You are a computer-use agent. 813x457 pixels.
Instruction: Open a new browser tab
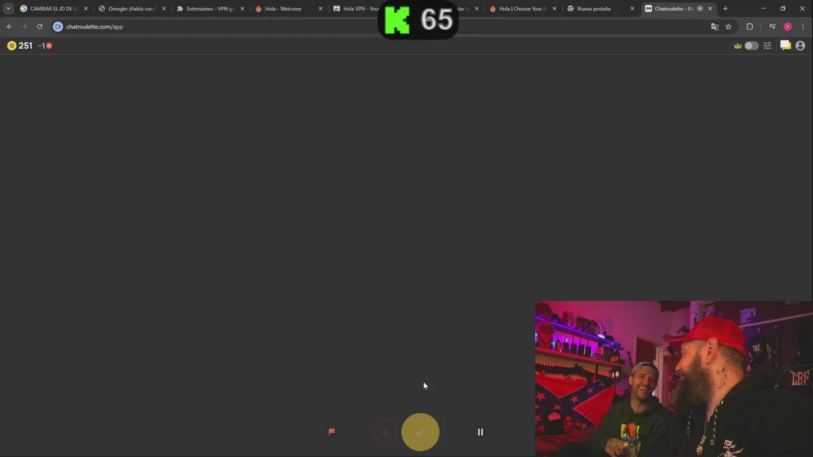(725, 9)
